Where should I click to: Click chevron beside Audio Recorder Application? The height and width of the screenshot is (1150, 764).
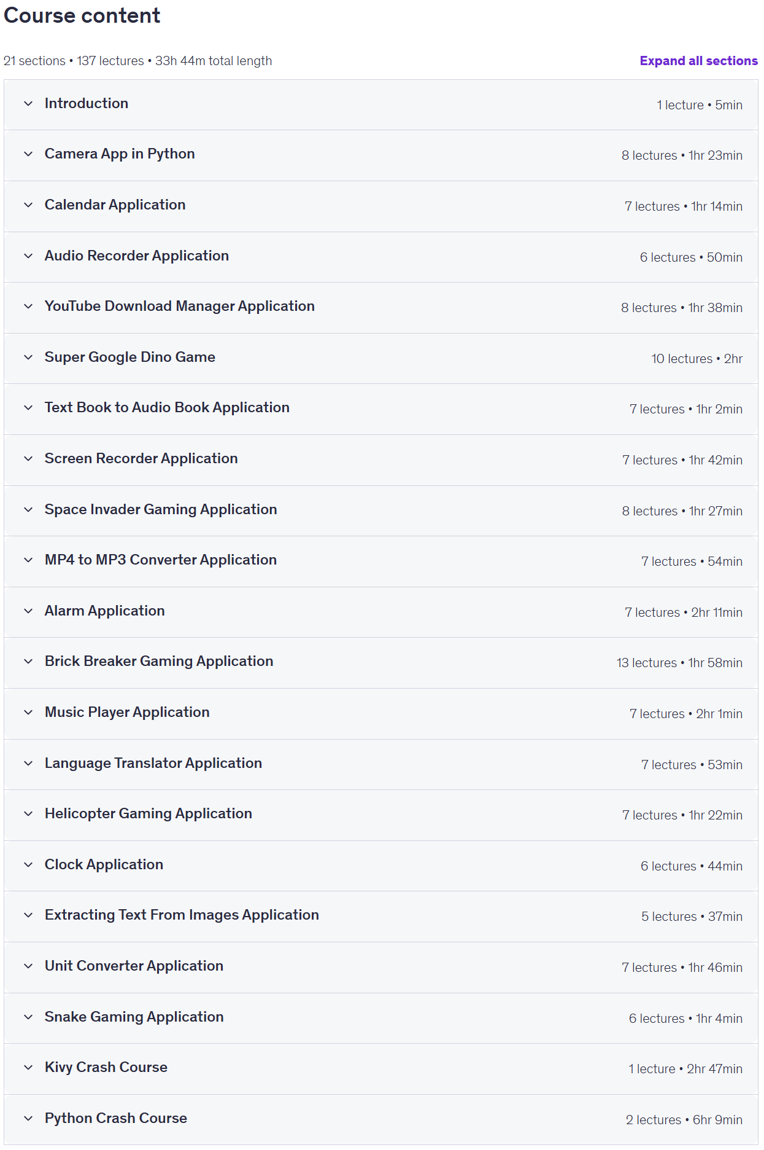pyautogui.click(x=28, y=256)
